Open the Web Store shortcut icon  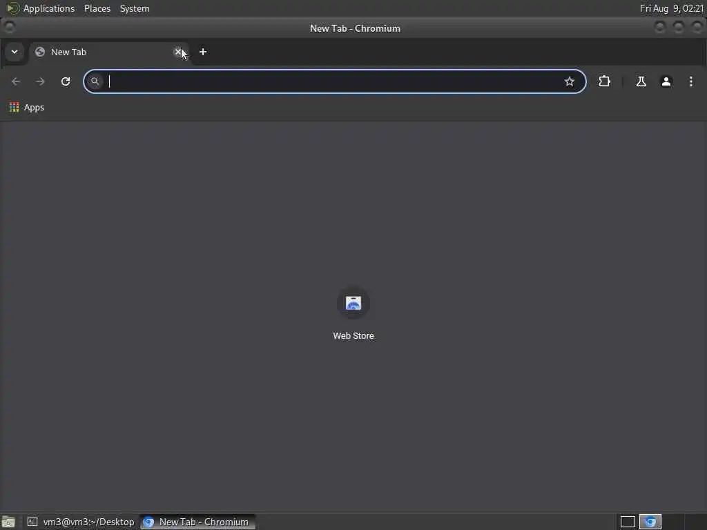click(353, 304)
